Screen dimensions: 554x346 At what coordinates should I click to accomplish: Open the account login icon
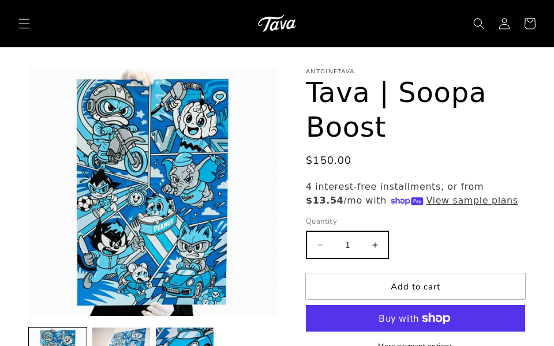(x=504, y=24)
